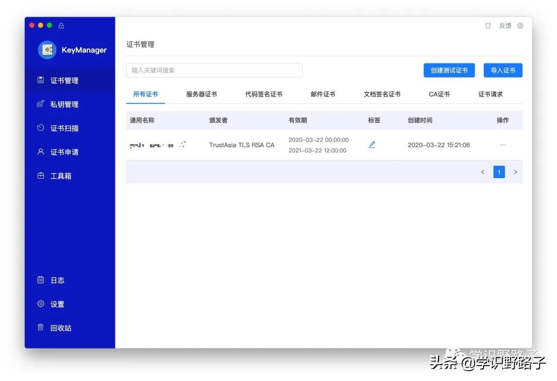
Task: Click the T-shirt theme icon top right
Action: pos(488,25)
